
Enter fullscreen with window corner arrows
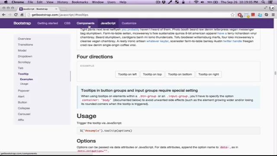pyautogui.click(x=265, y=8)
